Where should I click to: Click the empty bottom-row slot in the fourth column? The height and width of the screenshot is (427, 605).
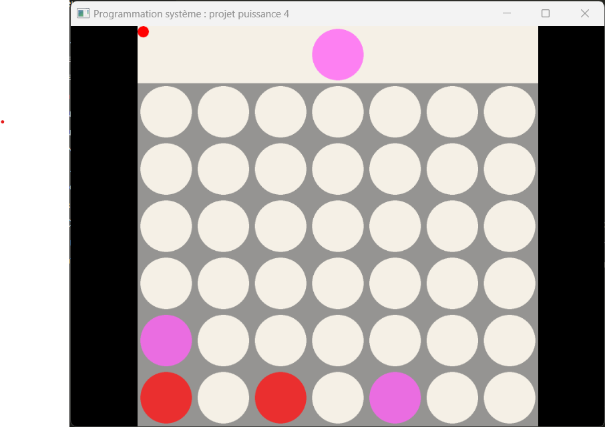(338, 398)
